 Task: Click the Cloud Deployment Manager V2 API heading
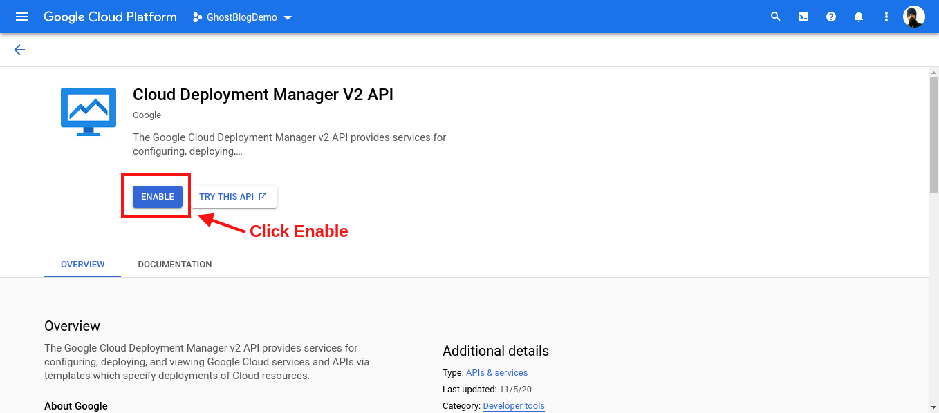pyautogui.click(x=263, y=95)
